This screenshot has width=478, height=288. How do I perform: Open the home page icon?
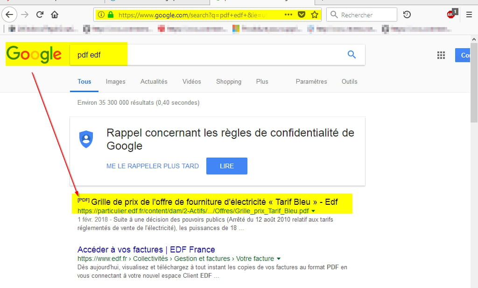(x=55, y=14)
